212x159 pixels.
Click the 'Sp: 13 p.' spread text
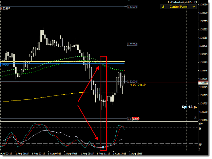(189, 107)
